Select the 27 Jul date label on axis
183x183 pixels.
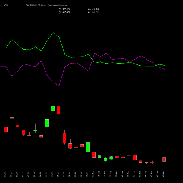[x=64, y=175]
